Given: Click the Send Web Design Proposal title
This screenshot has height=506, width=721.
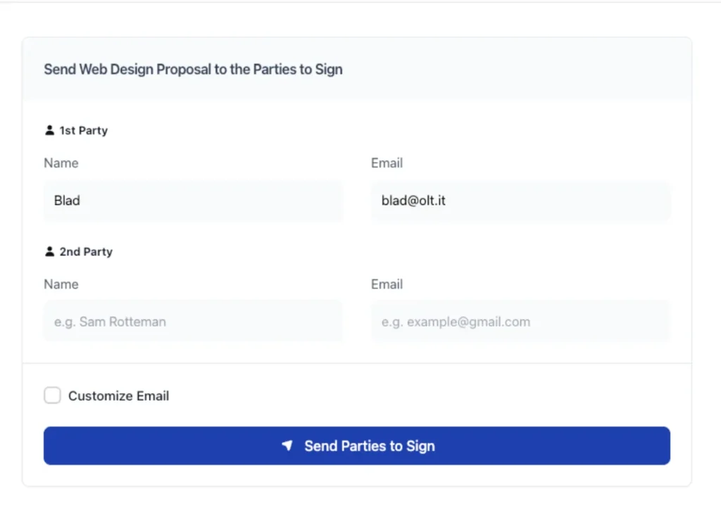Looking at the screenshot, I should (x=193, y=69).
